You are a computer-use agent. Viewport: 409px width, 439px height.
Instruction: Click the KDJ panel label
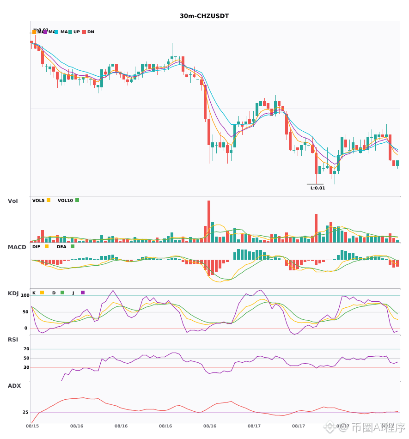click(13, 293)
